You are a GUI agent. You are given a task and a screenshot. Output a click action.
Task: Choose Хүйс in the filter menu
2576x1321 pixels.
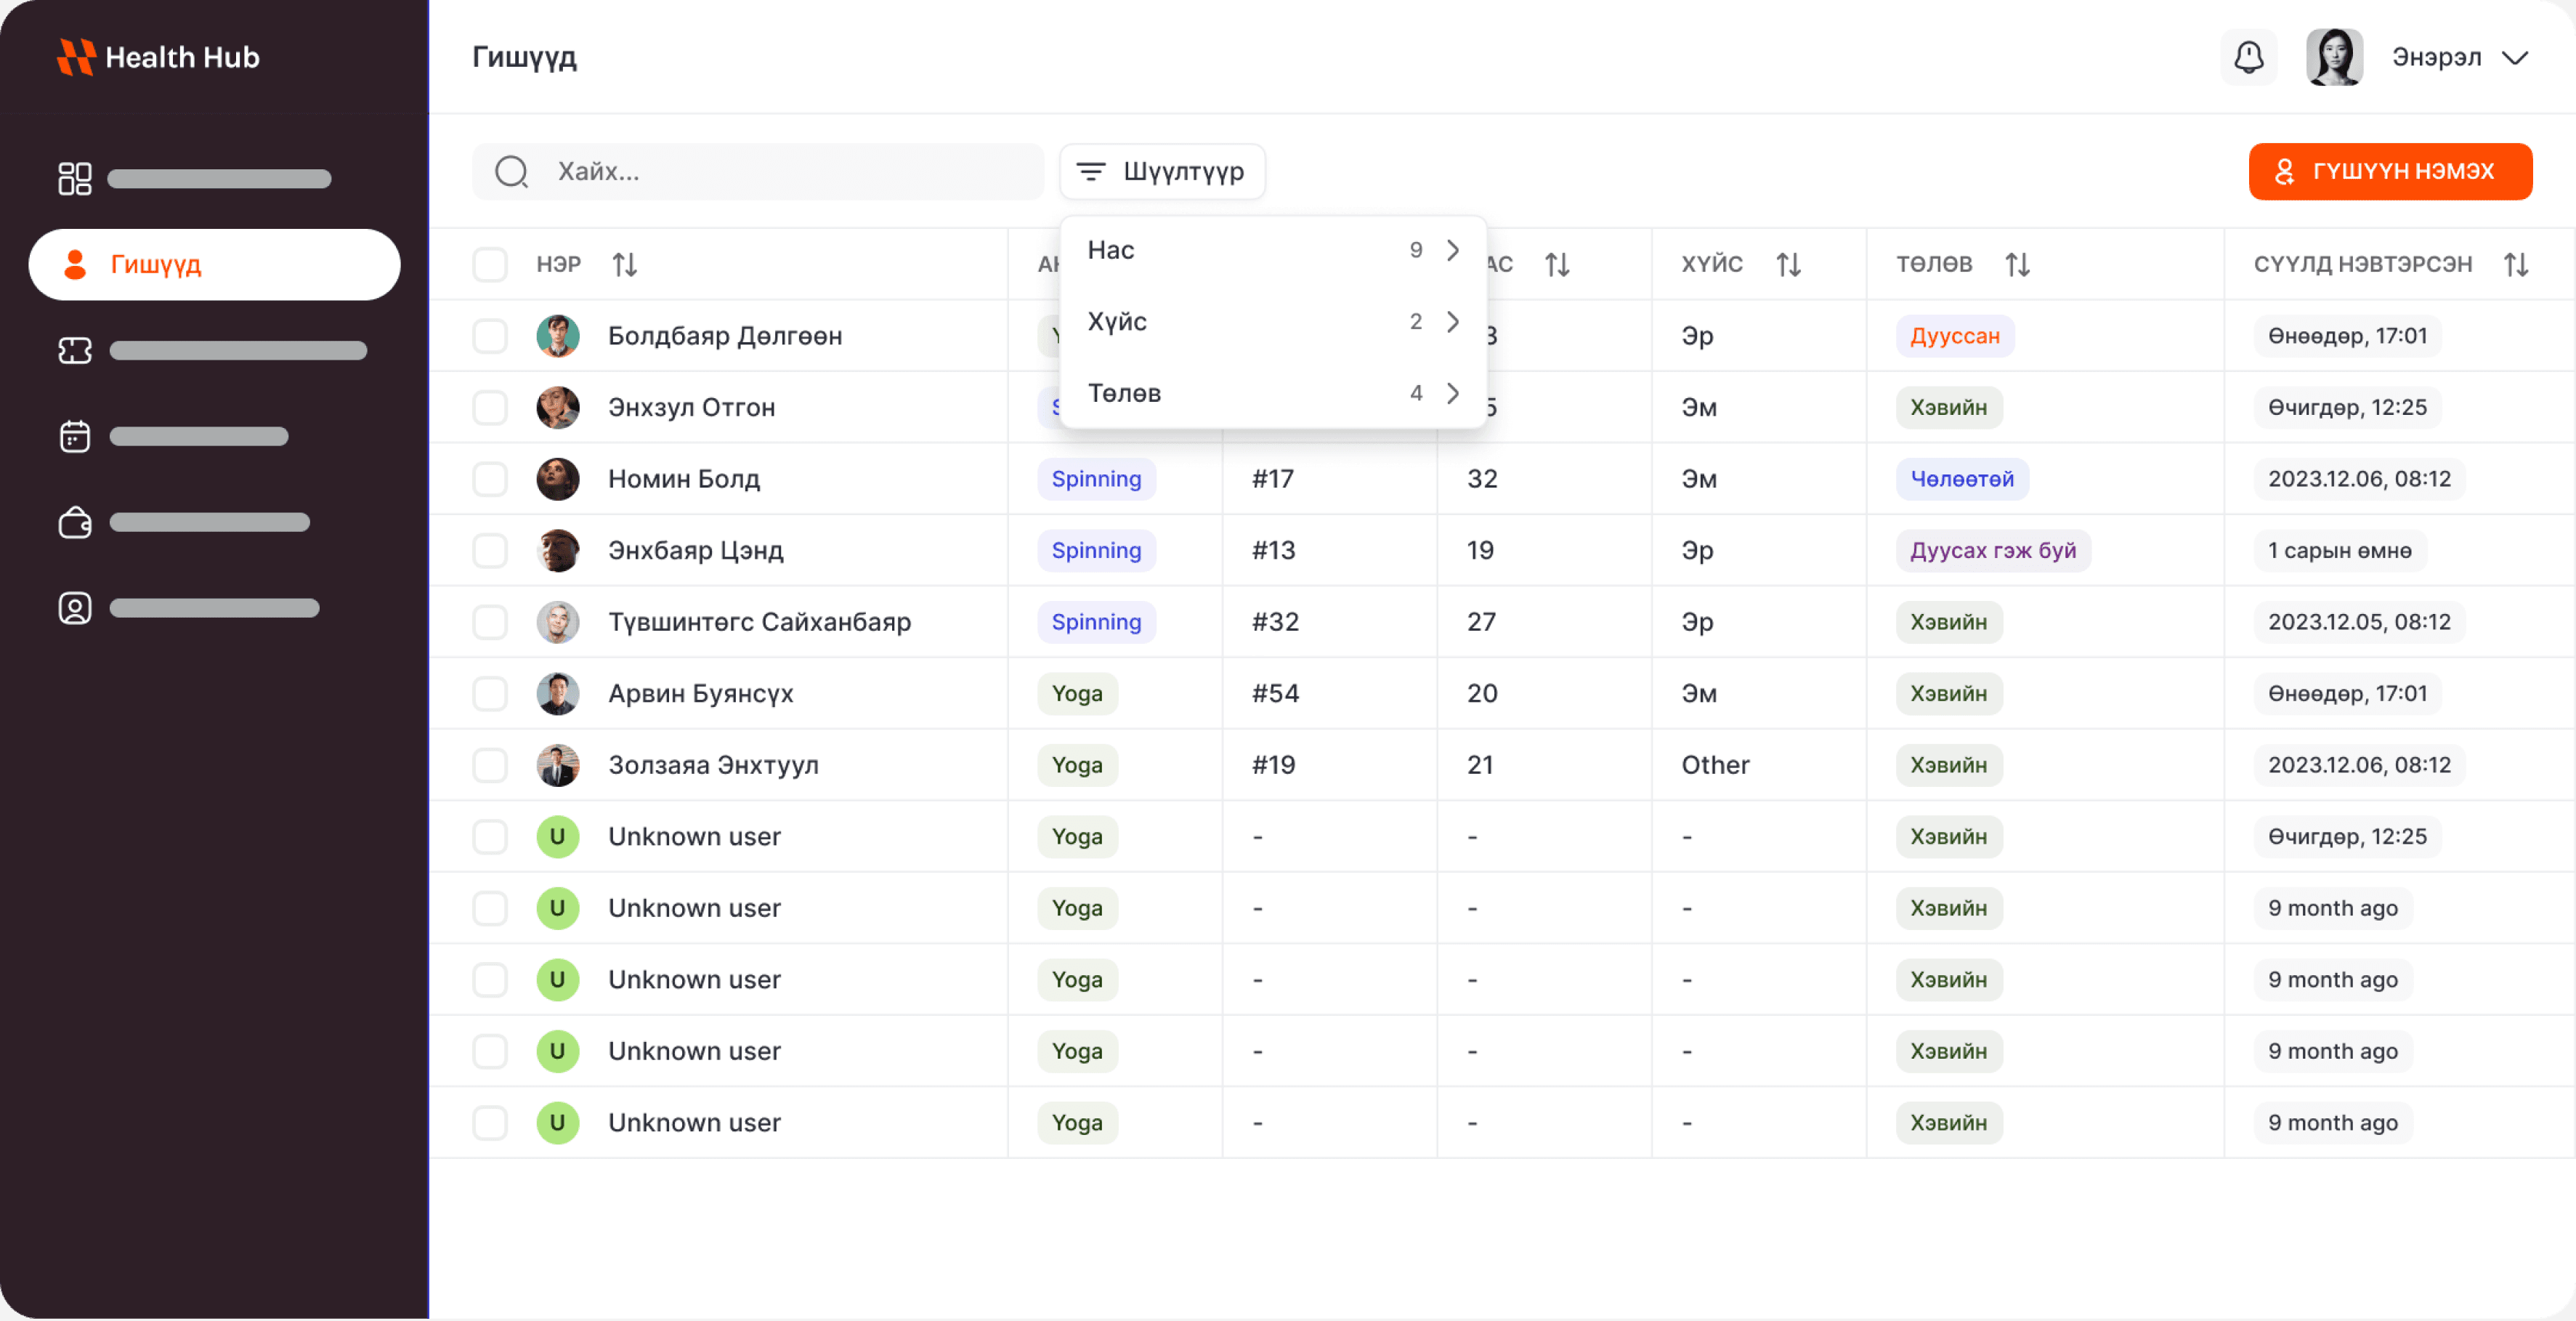pos(1273,322)
